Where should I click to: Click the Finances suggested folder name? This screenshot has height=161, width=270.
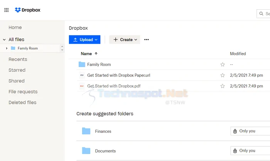tap(103, 131)
